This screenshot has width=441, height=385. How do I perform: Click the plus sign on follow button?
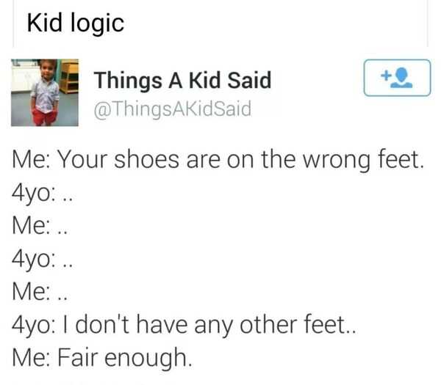click(384, 76)
